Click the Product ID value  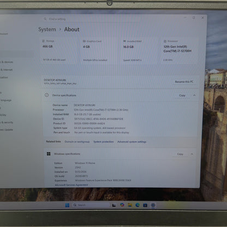[x=89, y=123]
